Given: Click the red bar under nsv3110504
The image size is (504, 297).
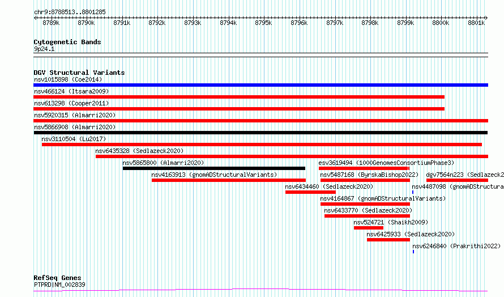Looking at the screenshot, I should tap(262, 145).
